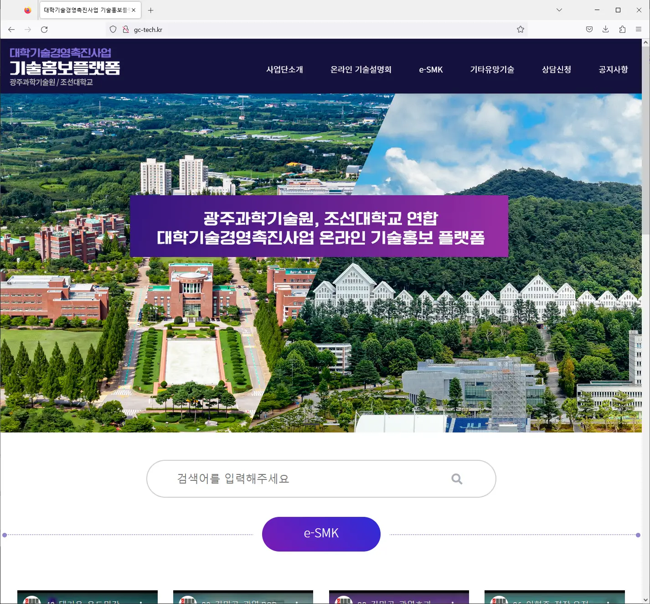Open the list-all-tabs chevron
650x604 pixels.
point(558,10)
